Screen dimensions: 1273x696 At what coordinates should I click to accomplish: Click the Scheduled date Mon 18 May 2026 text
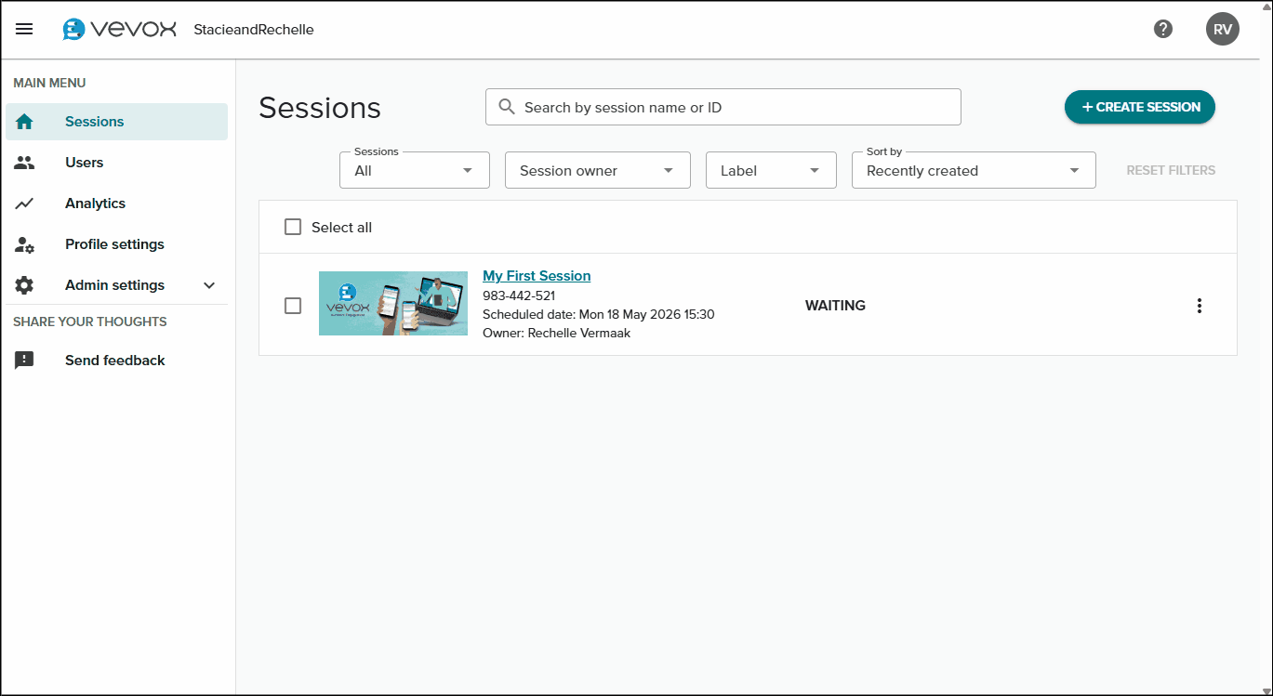[599, 314]
